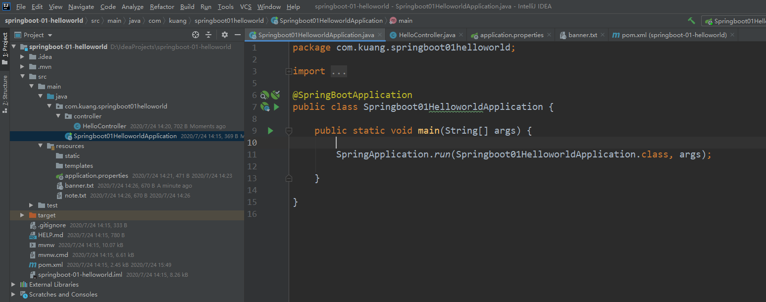Click the locate current file crosshair icon

pyautogui.click(x=196, y=35)
